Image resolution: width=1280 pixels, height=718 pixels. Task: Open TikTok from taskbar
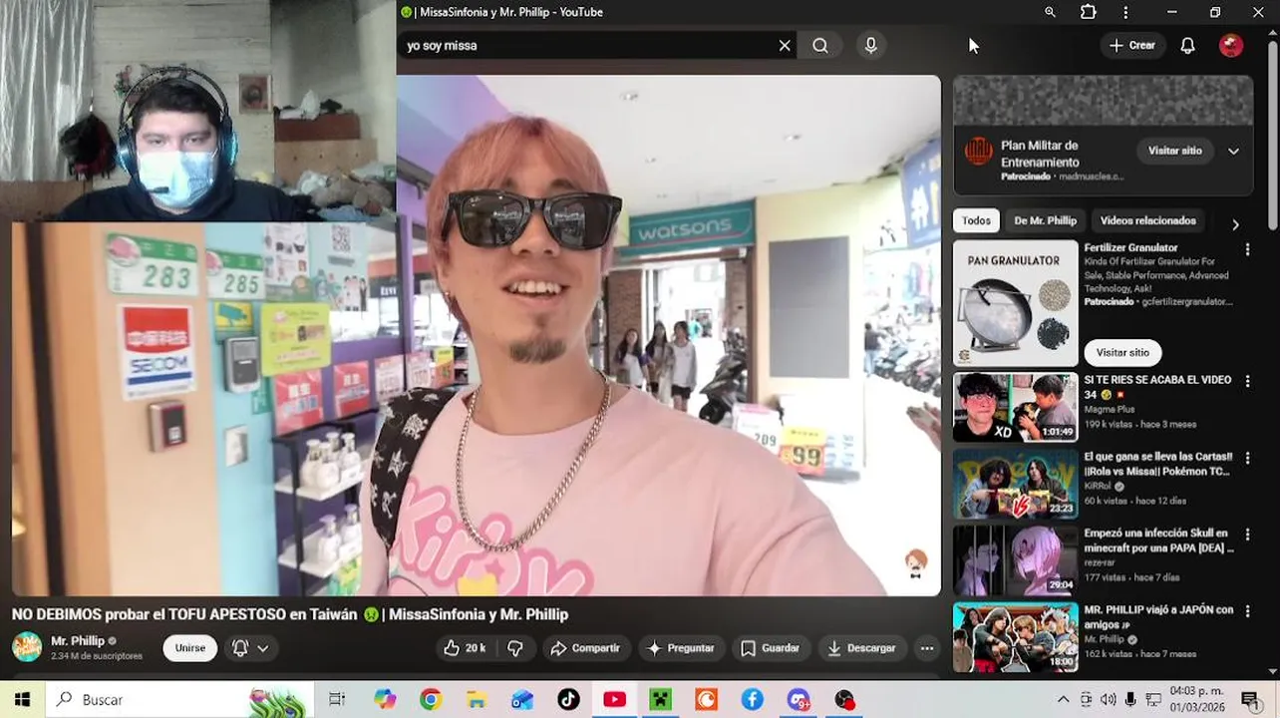pyautogui.click(x=568, y=700)
